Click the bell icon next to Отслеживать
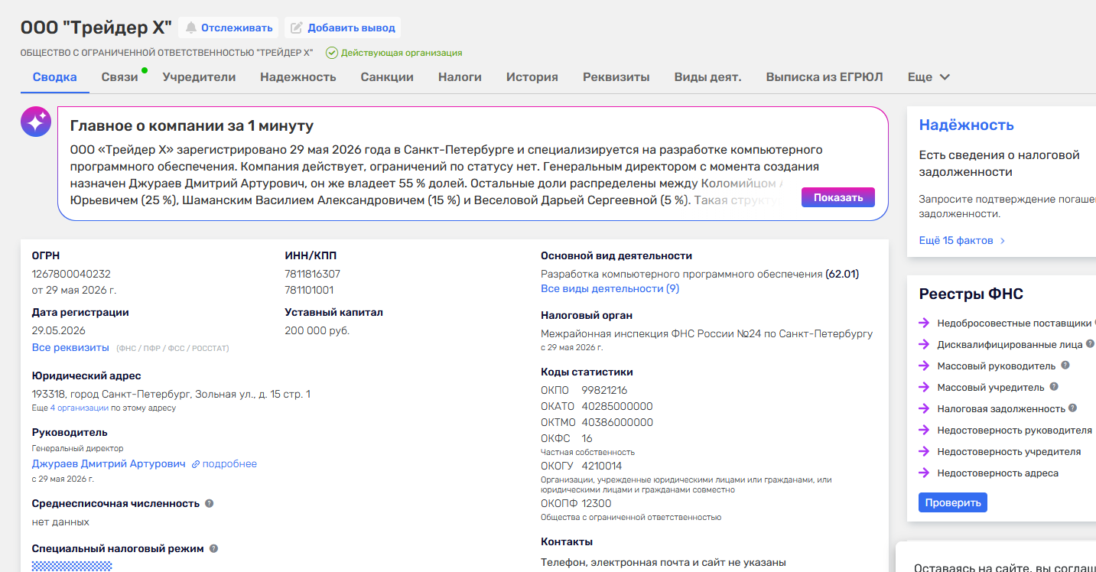 point(191,28)
